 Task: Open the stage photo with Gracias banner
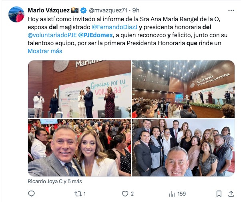click(79, 89)
